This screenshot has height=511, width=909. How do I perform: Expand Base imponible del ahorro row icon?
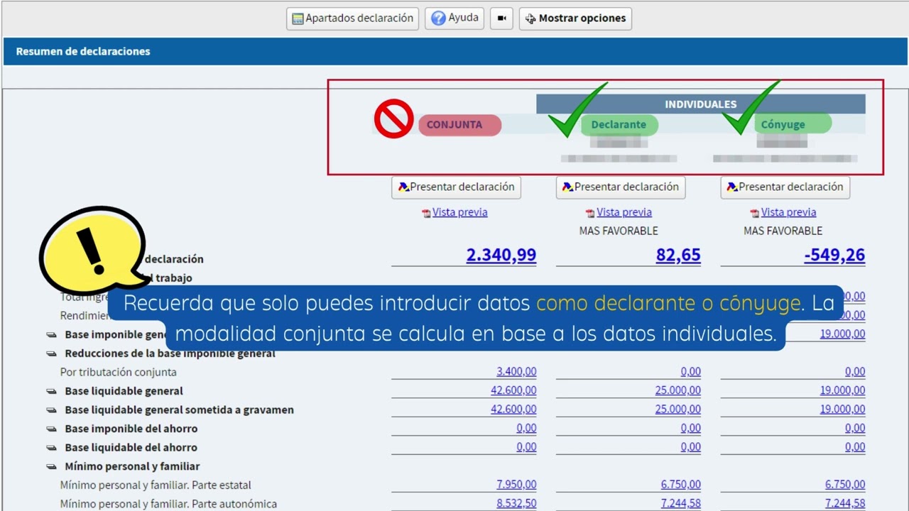52,429
